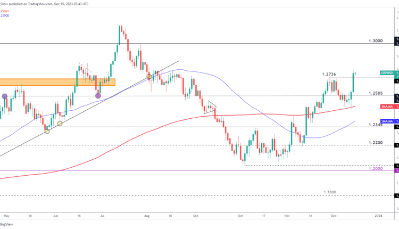Click the purple circle marker at far left
The image size is (399, 229).
5,96
